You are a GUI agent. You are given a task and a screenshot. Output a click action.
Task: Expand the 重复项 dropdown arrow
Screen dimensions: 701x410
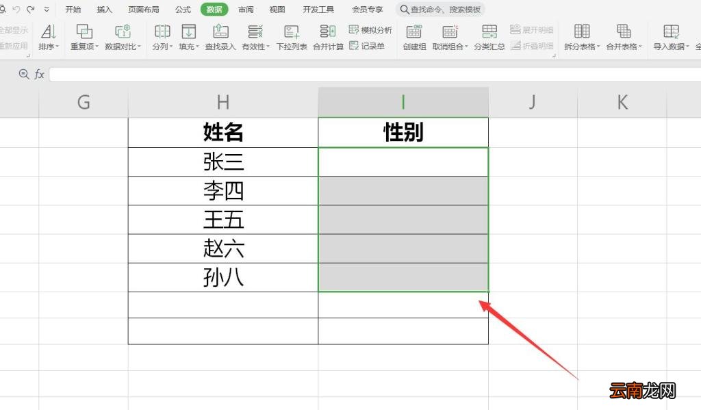pyautogui.click(x=97, y=47)
